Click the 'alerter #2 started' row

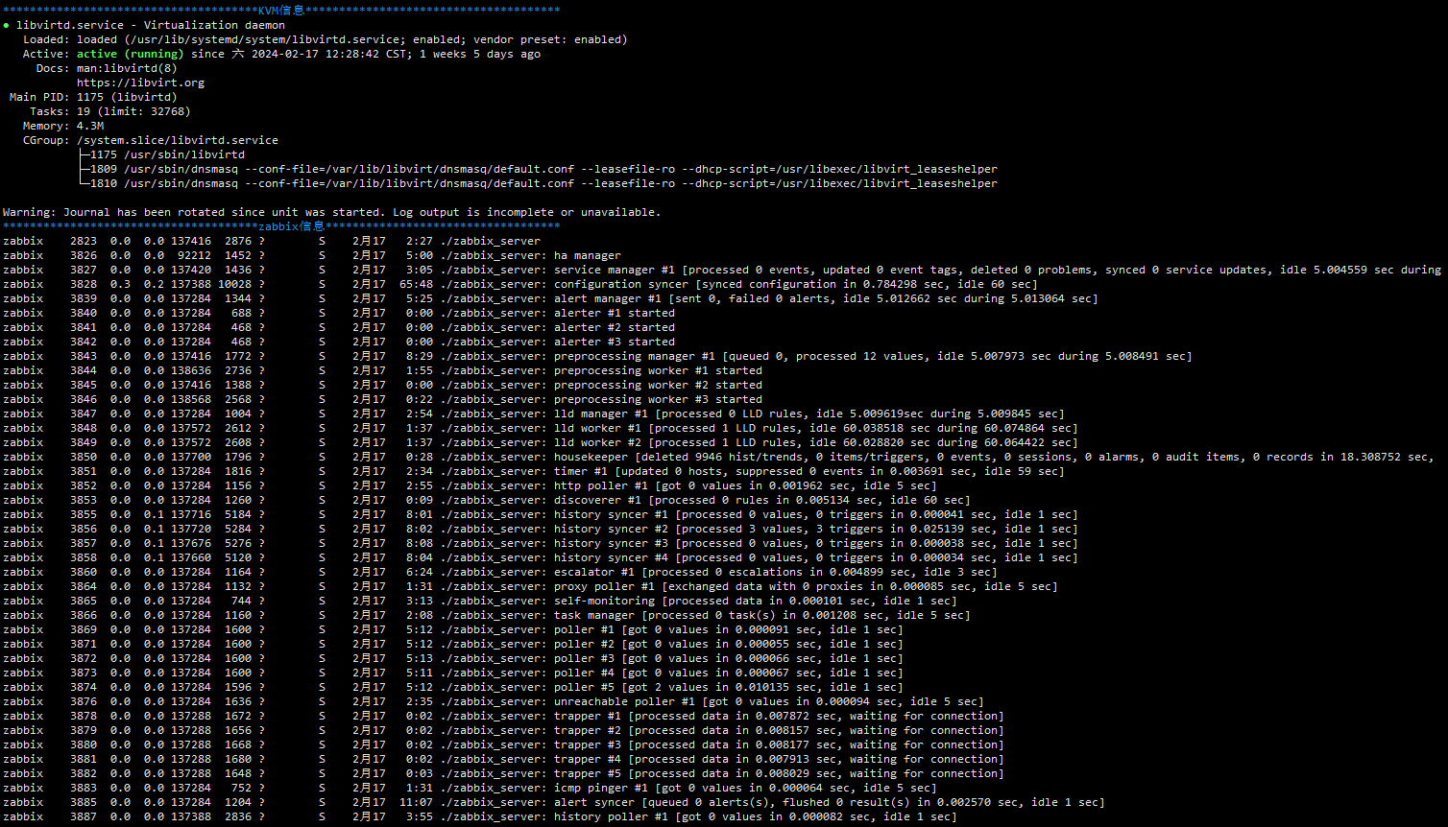click(x=339, y=327)
